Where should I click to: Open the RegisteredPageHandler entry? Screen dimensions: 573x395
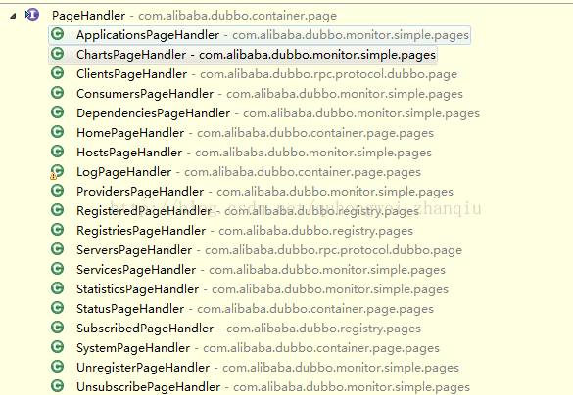(x=248, y=211)
